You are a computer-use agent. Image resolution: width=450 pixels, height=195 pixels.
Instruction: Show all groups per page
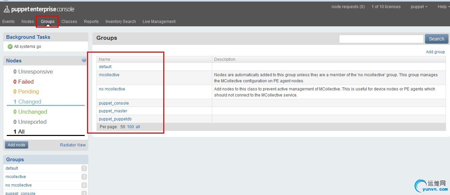coord(138,127)
